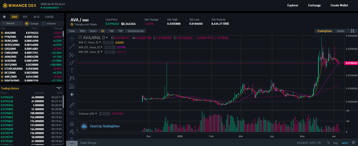Viewport: 358px width, 146px height.
Task: Select the zoom in magnifier tool
Action: [x=72, y=113]
